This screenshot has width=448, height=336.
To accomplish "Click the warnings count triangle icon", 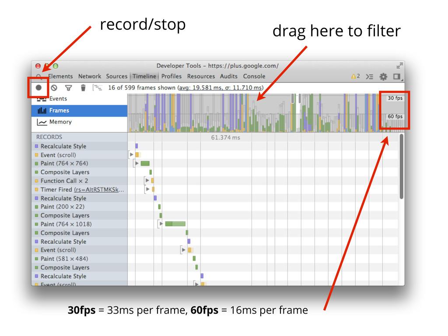I will point(353,77).
